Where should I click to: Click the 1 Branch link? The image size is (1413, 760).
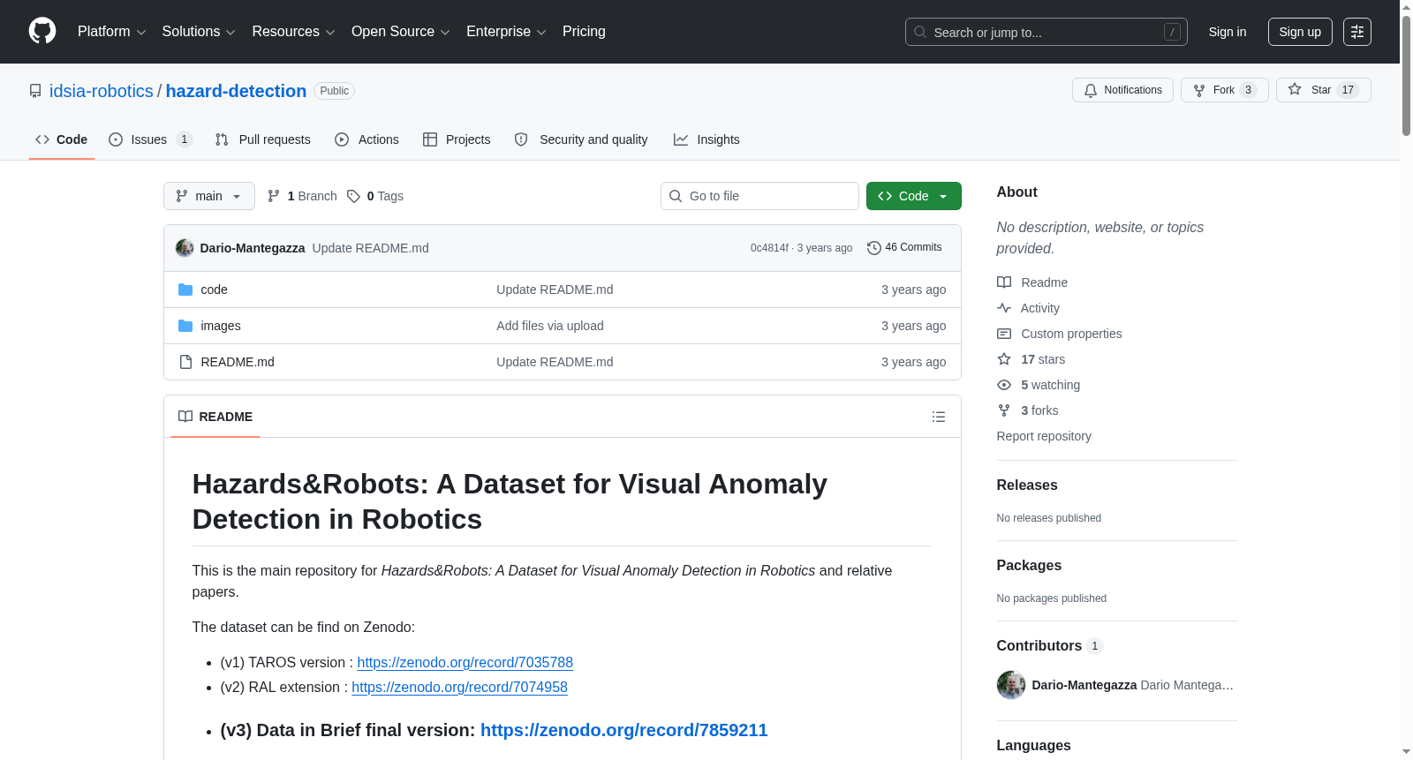coord(302,196)
